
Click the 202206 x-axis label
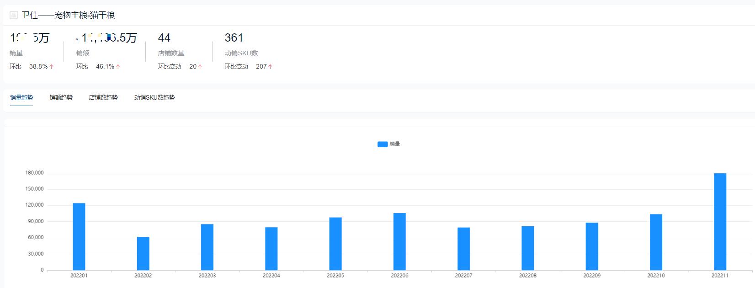point(399,276)
